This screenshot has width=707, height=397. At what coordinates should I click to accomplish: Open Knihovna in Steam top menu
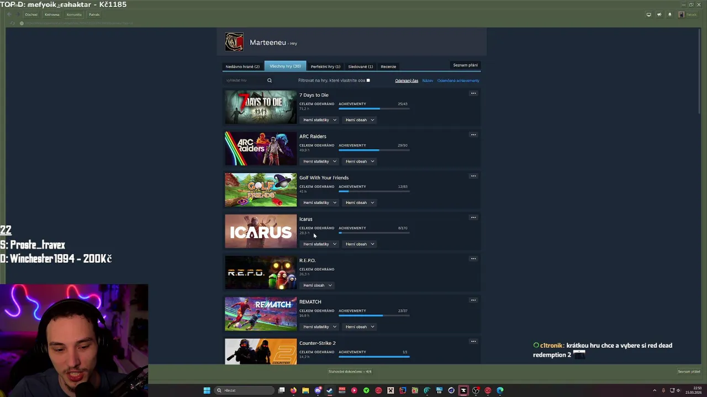[x=52, y=14]
